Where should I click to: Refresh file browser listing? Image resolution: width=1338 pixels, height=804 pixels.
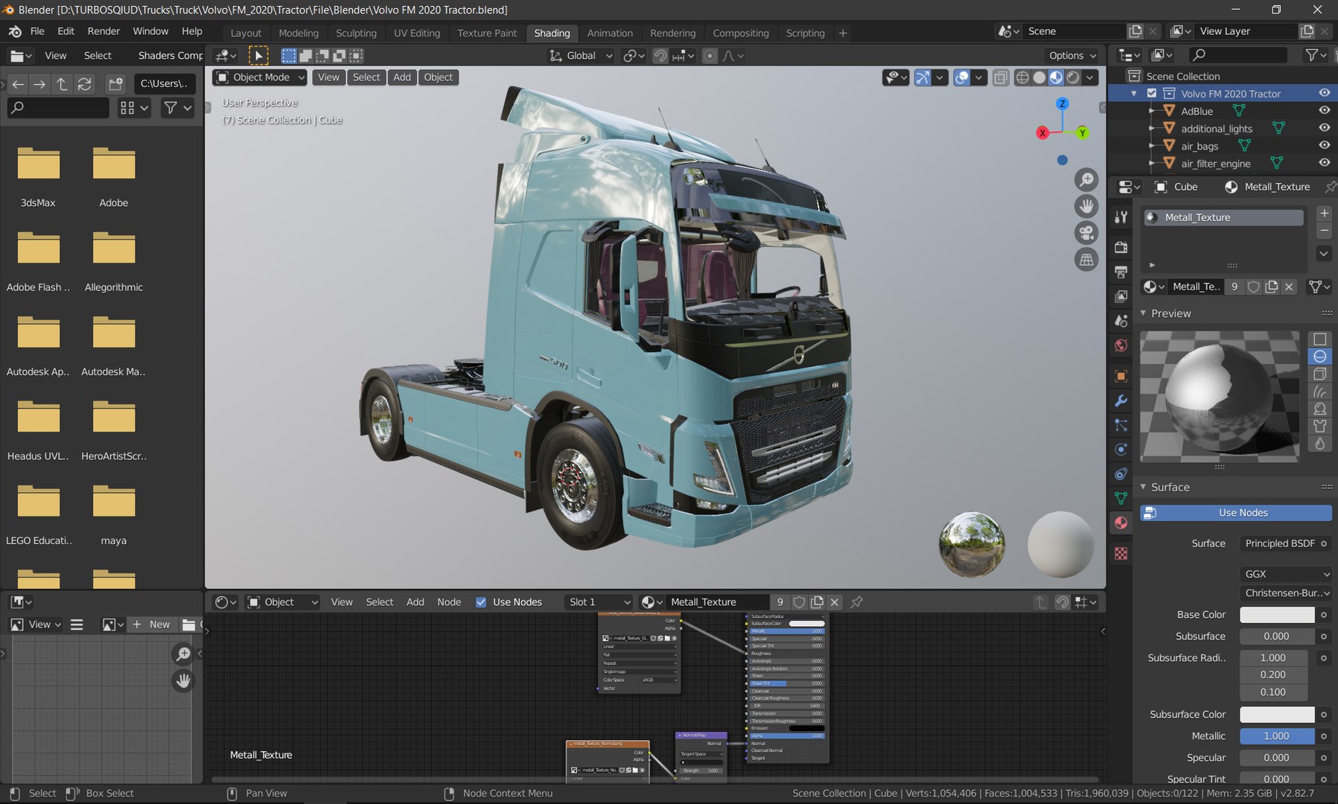[x=85, y=84]
